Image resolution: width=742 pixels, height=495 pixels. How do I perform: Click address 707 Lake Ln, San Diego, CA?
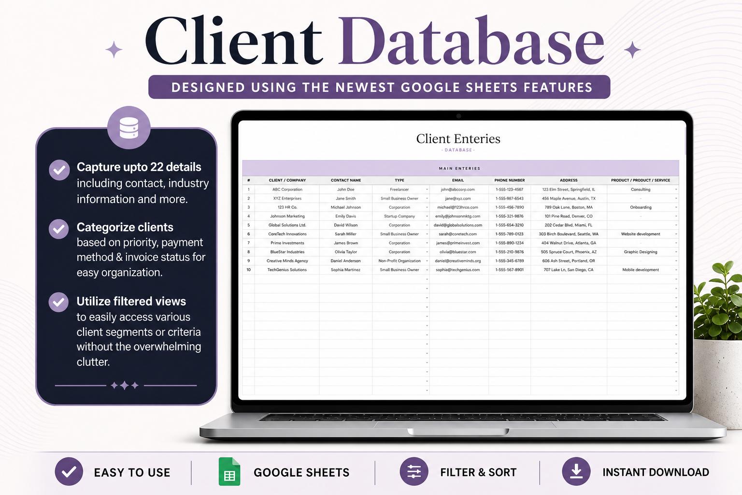[569, 270]
